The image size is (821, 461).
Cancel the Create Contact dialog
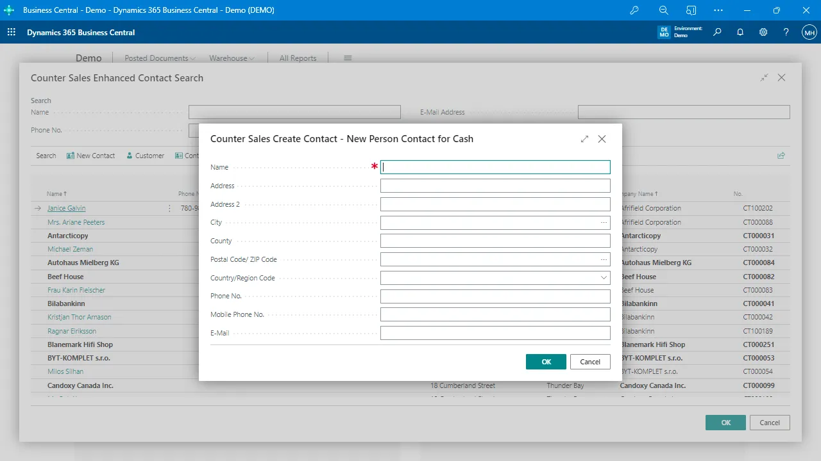tap(590, 362)
